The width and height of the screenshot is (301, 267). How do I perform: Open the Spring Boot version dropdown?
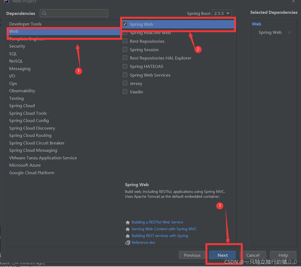[222, 13]
